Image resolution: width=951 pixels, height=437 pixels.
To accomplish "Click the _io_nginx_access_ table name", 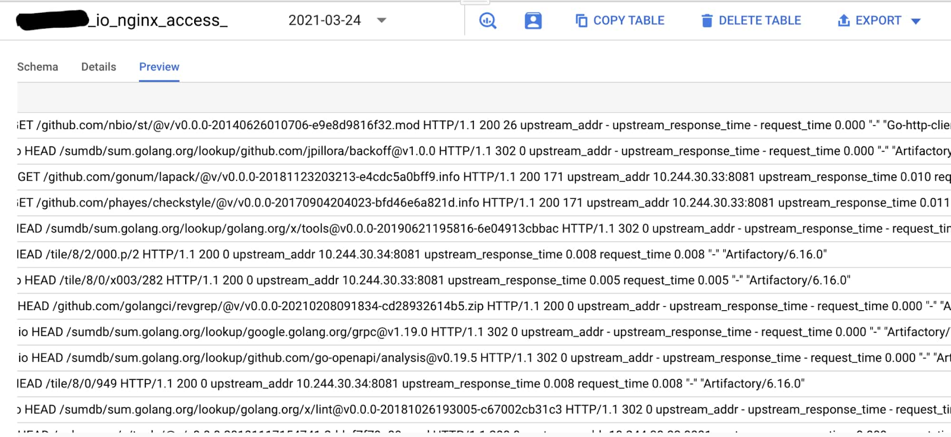I will [158, 21].
